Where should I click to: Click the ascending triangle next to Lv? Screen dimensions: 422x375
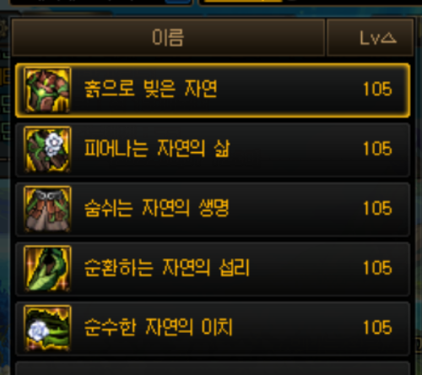389,38
